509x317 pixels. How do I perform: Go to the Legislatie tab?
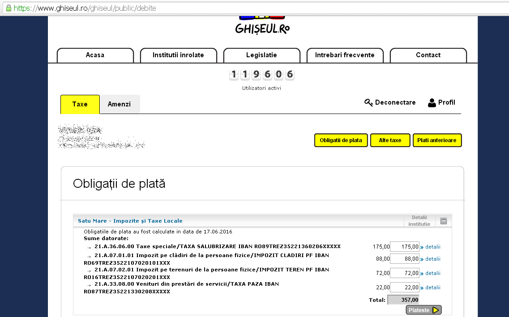261,55
